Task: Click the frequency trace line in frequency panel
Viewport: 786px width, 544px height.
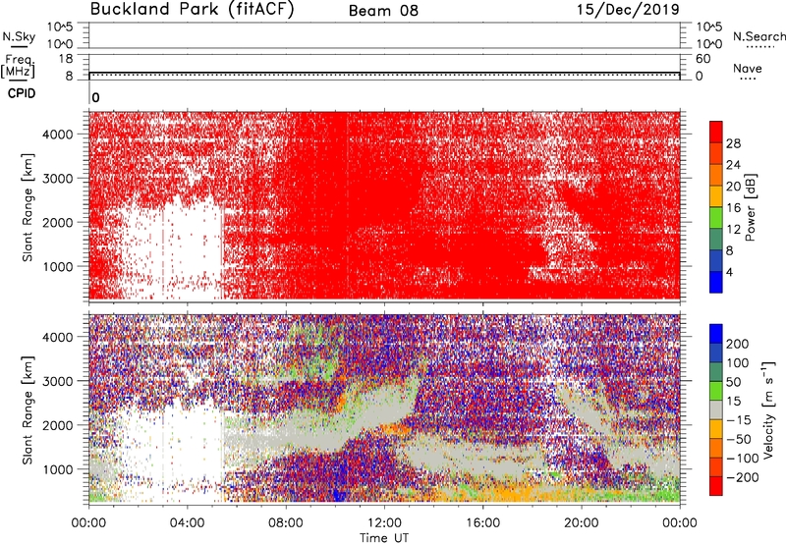Action: pyautogui.click(x=384, y=73)
